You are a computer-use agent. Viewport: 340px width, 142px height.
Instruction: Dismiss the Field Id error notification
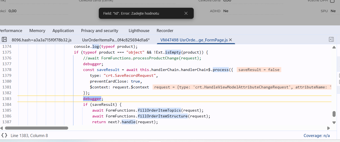coord(186,13)
